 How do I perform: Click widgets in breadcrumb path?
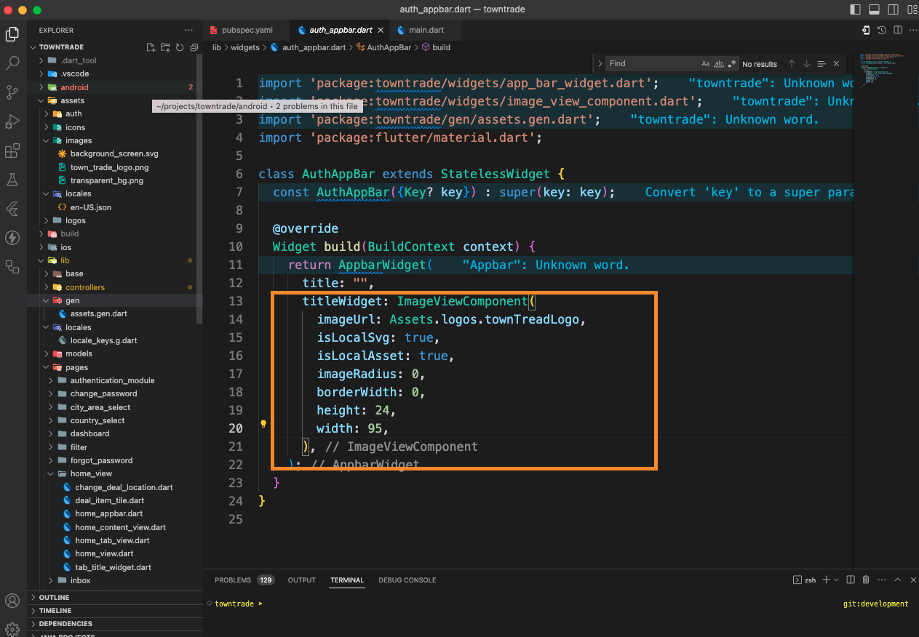[244, 47]
